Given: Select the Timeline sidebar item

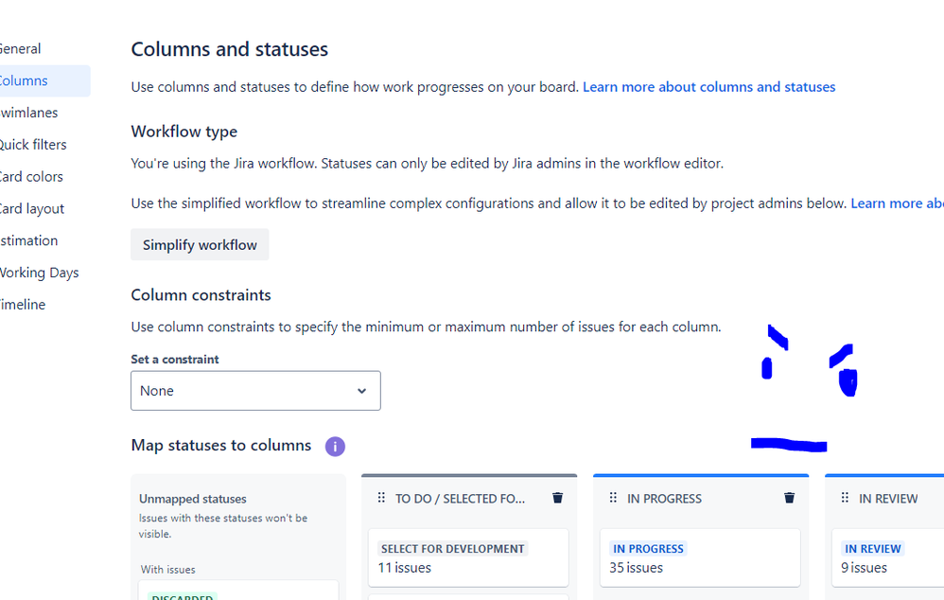Looking at the screenshot, I should (x=23, y=305).
